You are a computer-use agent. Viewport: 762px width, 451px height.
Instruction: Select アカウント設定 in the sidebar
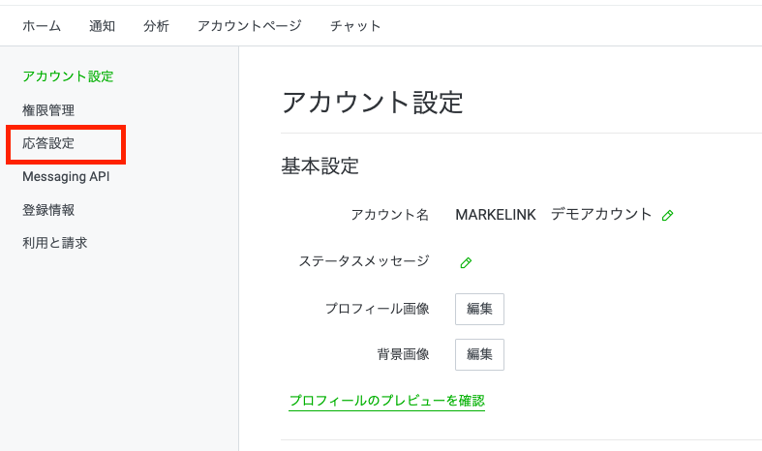[x=68, y=76]
